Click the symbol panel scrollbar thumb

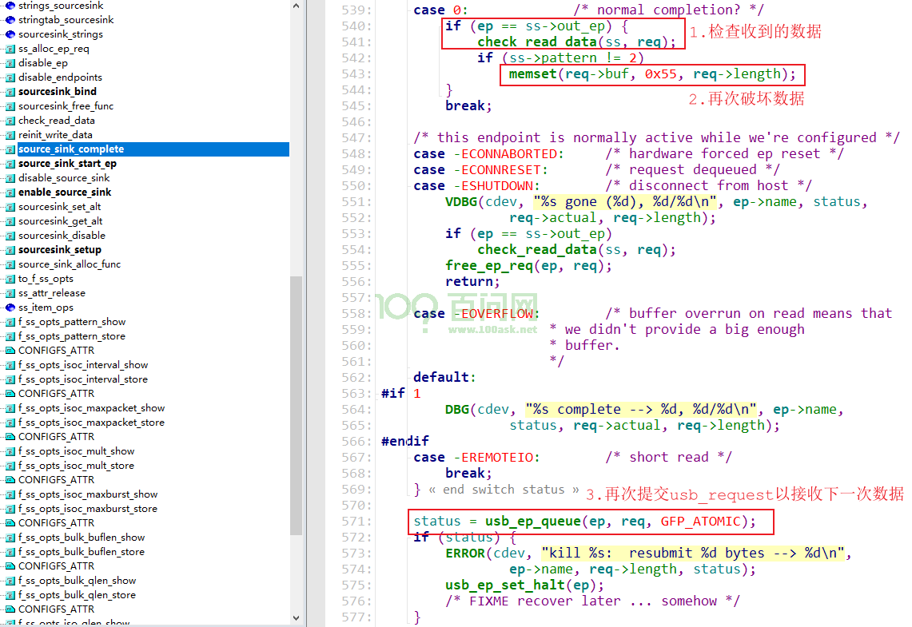pyautogui.click(x=296, y=406)
